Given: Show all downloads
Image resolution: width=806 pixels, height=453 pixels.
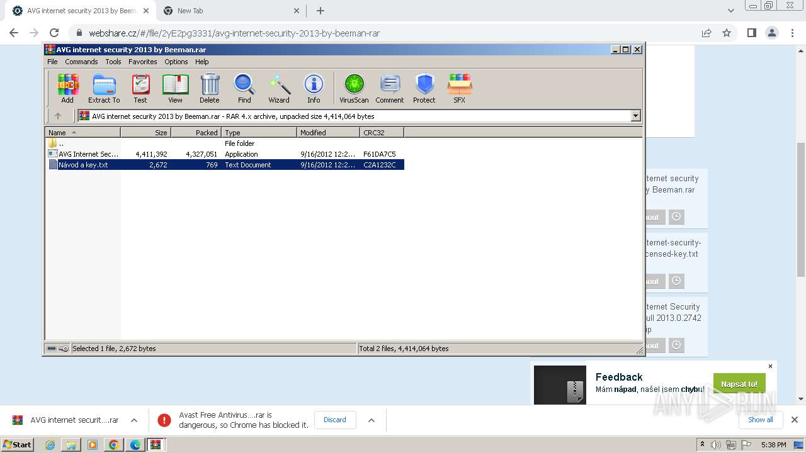Looking at the screenshot, I should point(761,420).
